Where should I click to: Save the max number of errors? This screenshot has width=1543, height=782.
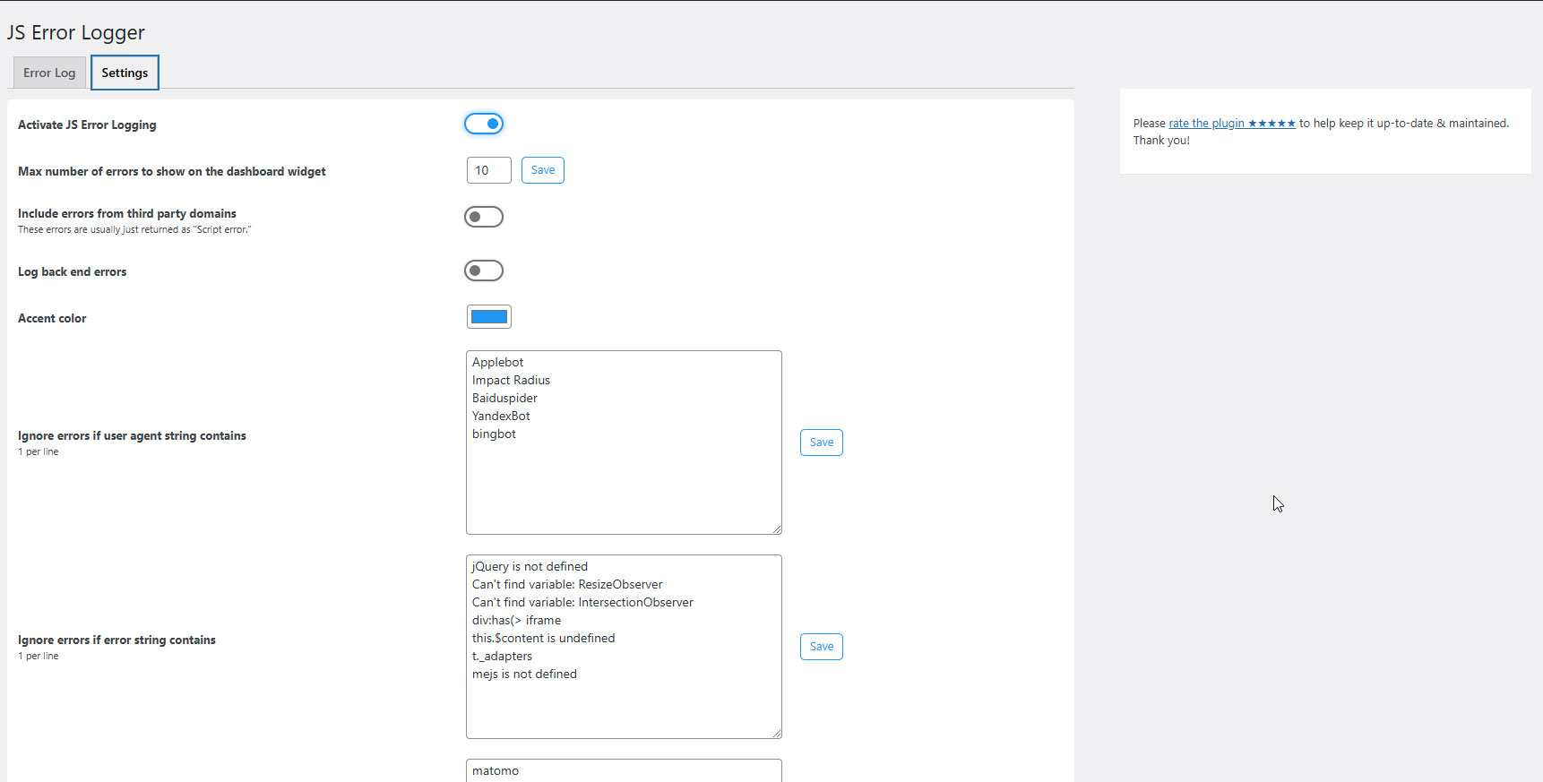tap(543, 170)
